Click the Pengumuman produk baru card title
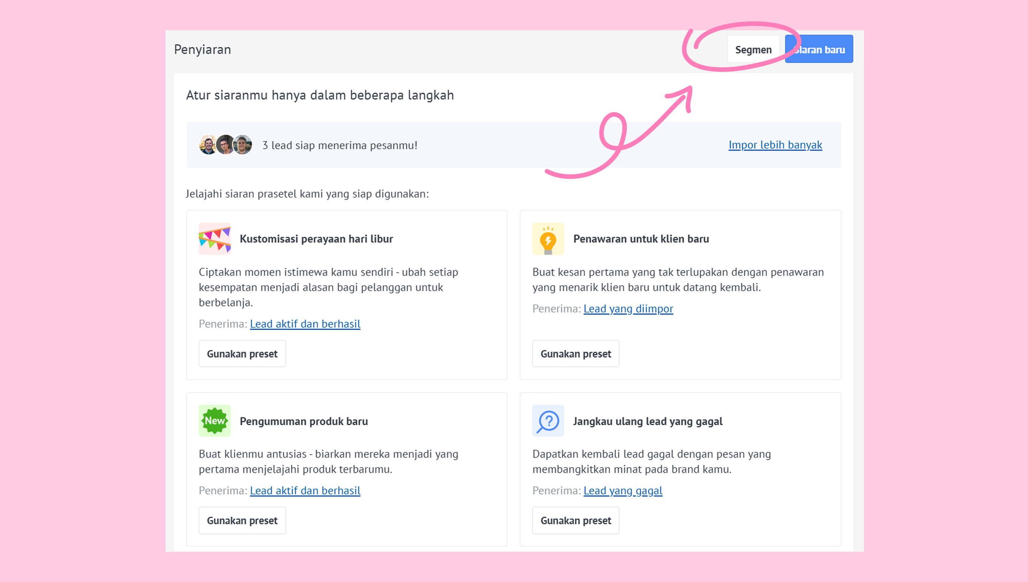Screen dimensions: 1028x582 [x=304, y=421]
